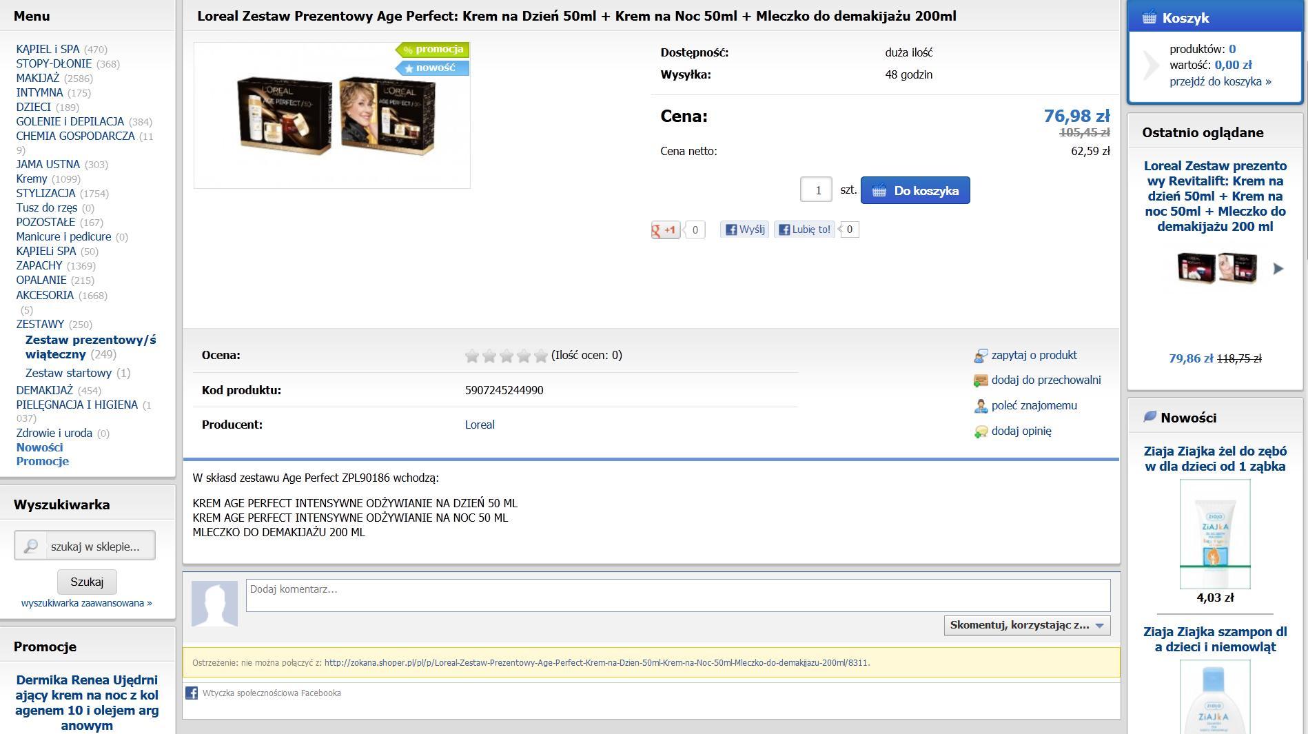Add product with Do koszyka button

(x=915, y=190)
